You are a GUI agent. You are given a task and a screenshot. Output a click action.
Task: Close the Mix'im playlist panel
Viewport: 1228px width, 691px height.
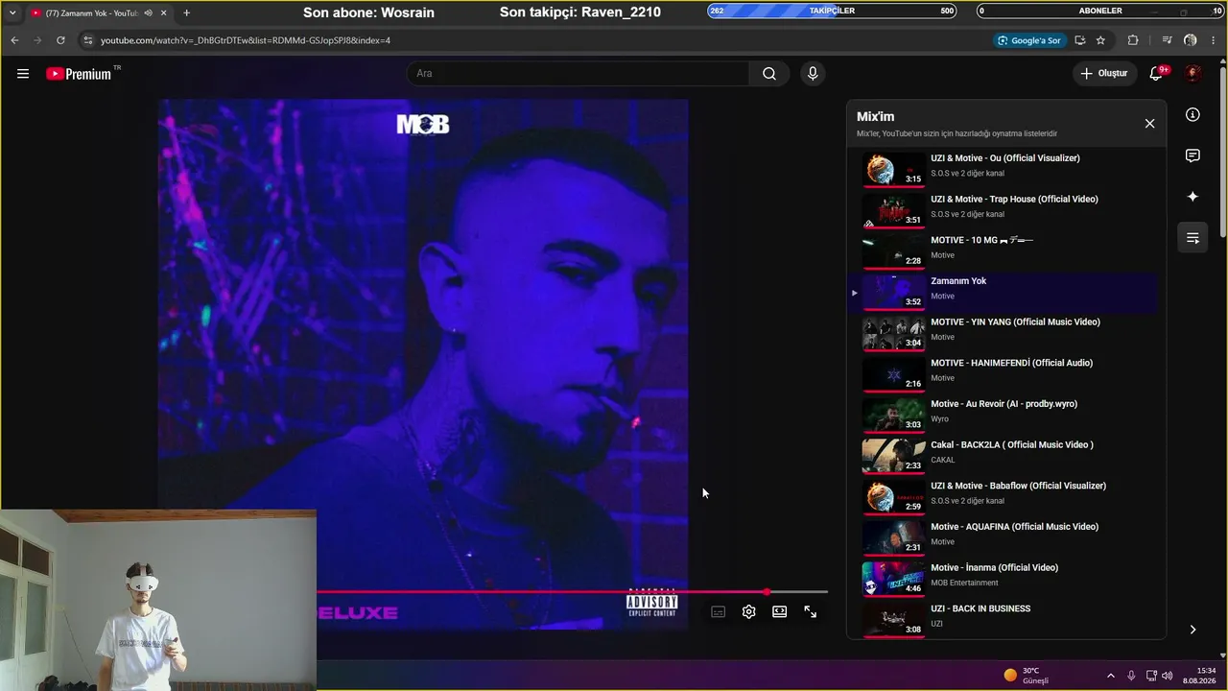tap(1149, 123)
